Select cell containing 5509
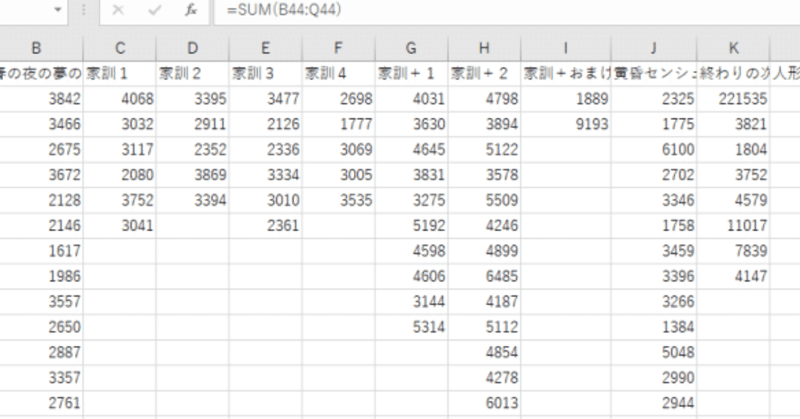This screenshot has height=419, width=800. pos(484,200)
